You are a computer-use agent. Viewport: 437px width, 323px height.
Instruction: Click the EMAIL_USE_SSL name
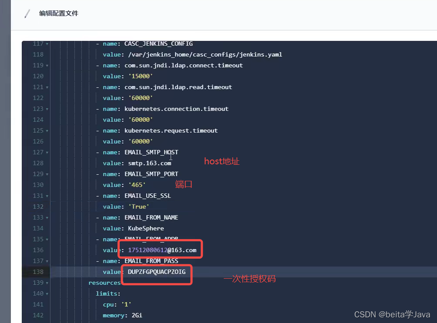pyautogui.click(x=148, y=196)
